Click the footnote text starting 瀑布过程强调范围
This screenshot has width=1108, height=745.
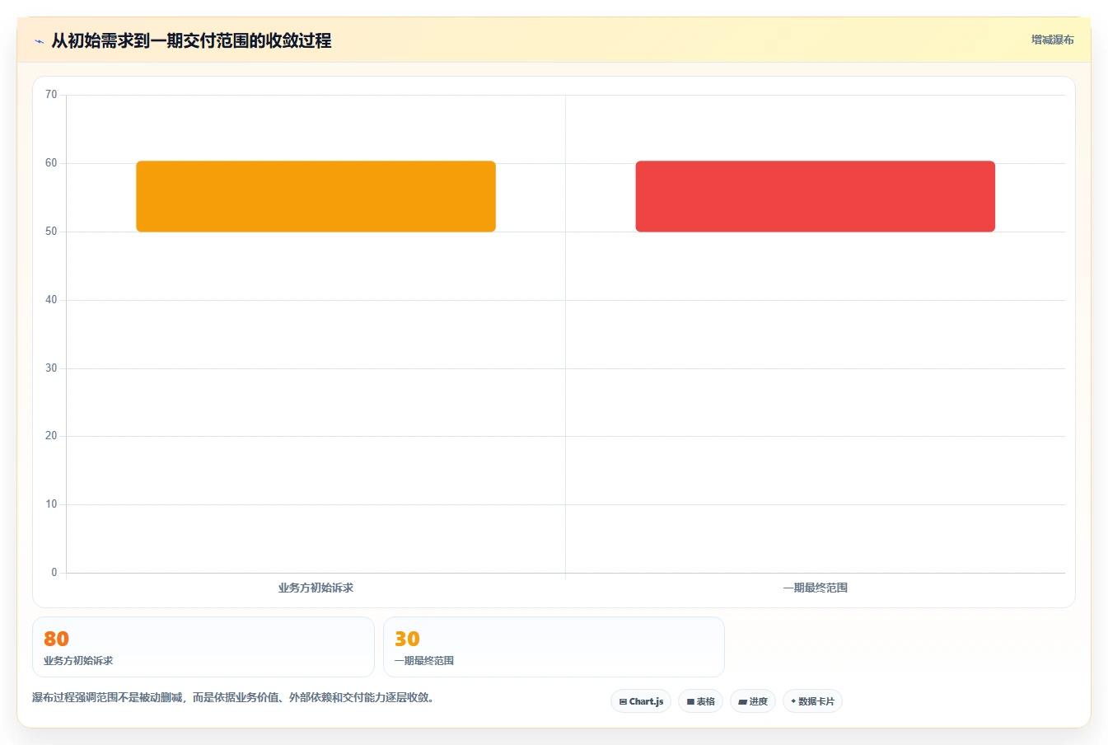pyautogui.click(x=233, y=697)
